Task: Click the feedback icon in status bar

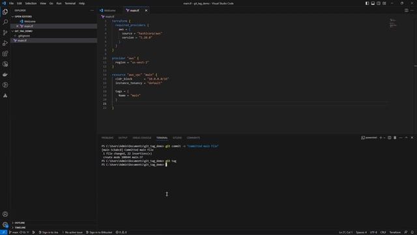Action: pos(406,232)
